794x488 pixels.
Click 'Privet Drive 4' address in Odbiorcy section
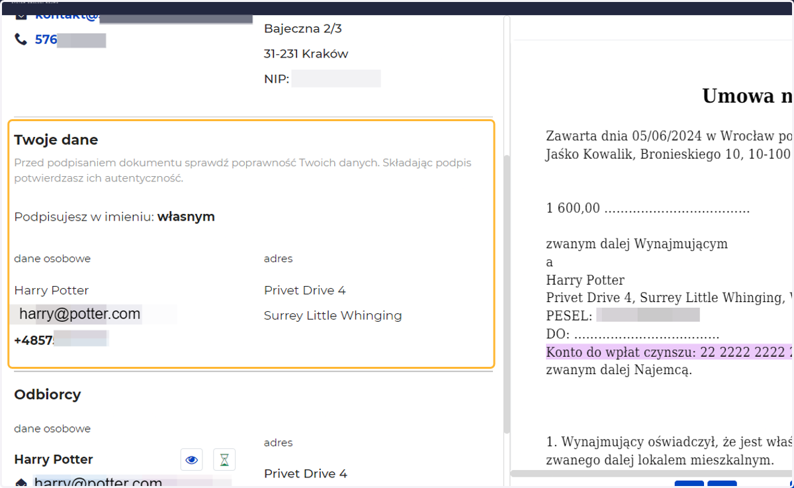click(305, 473)
